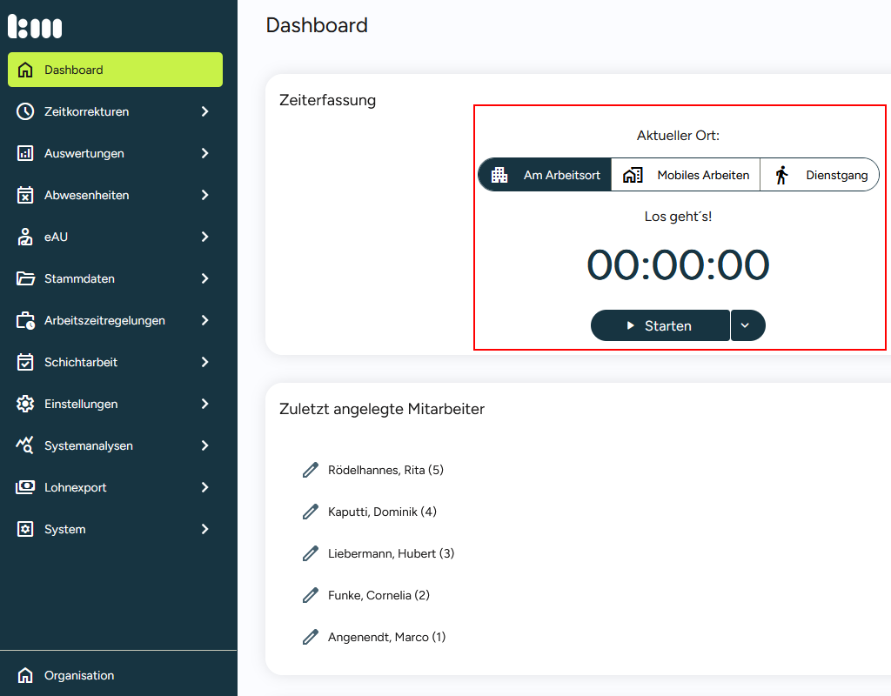Click the pencil icon for Angenendt, Marco

click(x=311, y=637)
